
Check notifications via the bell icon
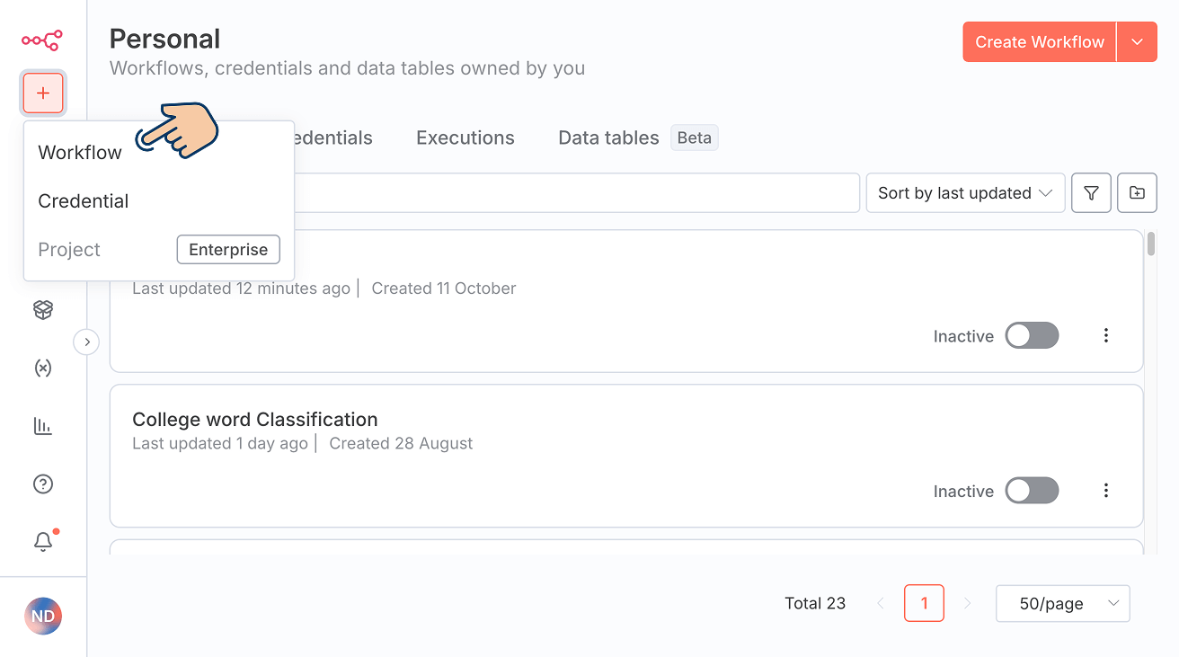coord(42,542)
